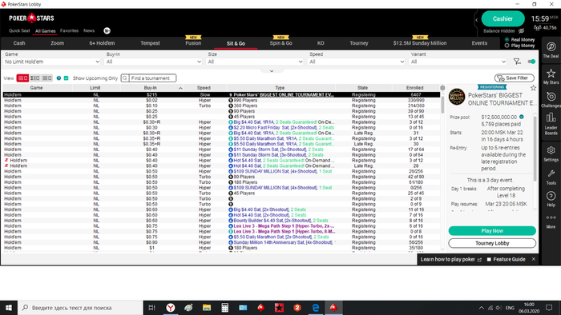Click the Windows Start button
Screen dimensions: 561x315
[9, 308]
